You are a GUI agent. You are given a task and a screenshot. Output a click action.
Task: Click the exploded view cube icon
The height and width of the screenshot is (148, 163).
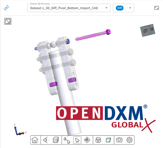tap(98, 140)
